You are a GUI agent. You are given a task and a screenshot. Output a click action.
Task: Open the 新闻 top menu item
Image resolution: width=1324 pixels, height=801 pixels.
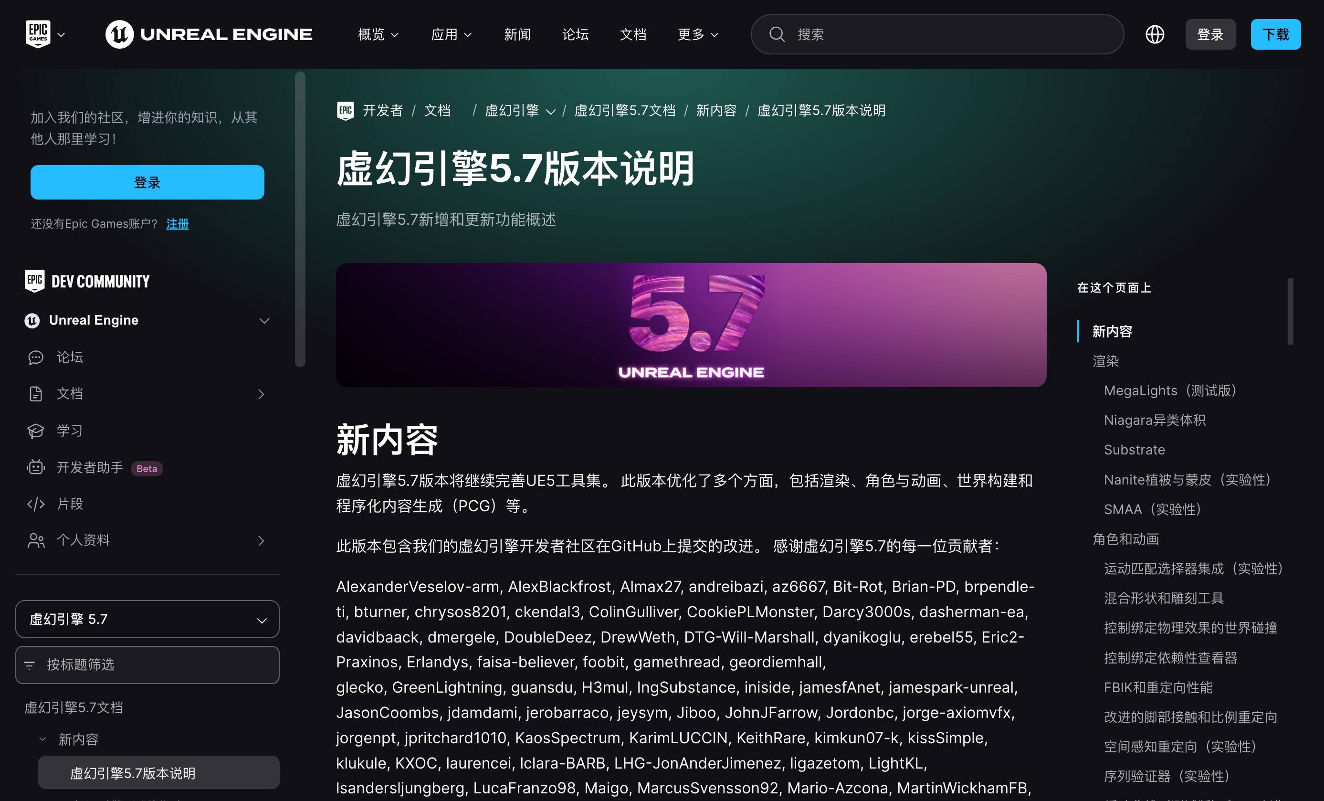pos(517,34)
